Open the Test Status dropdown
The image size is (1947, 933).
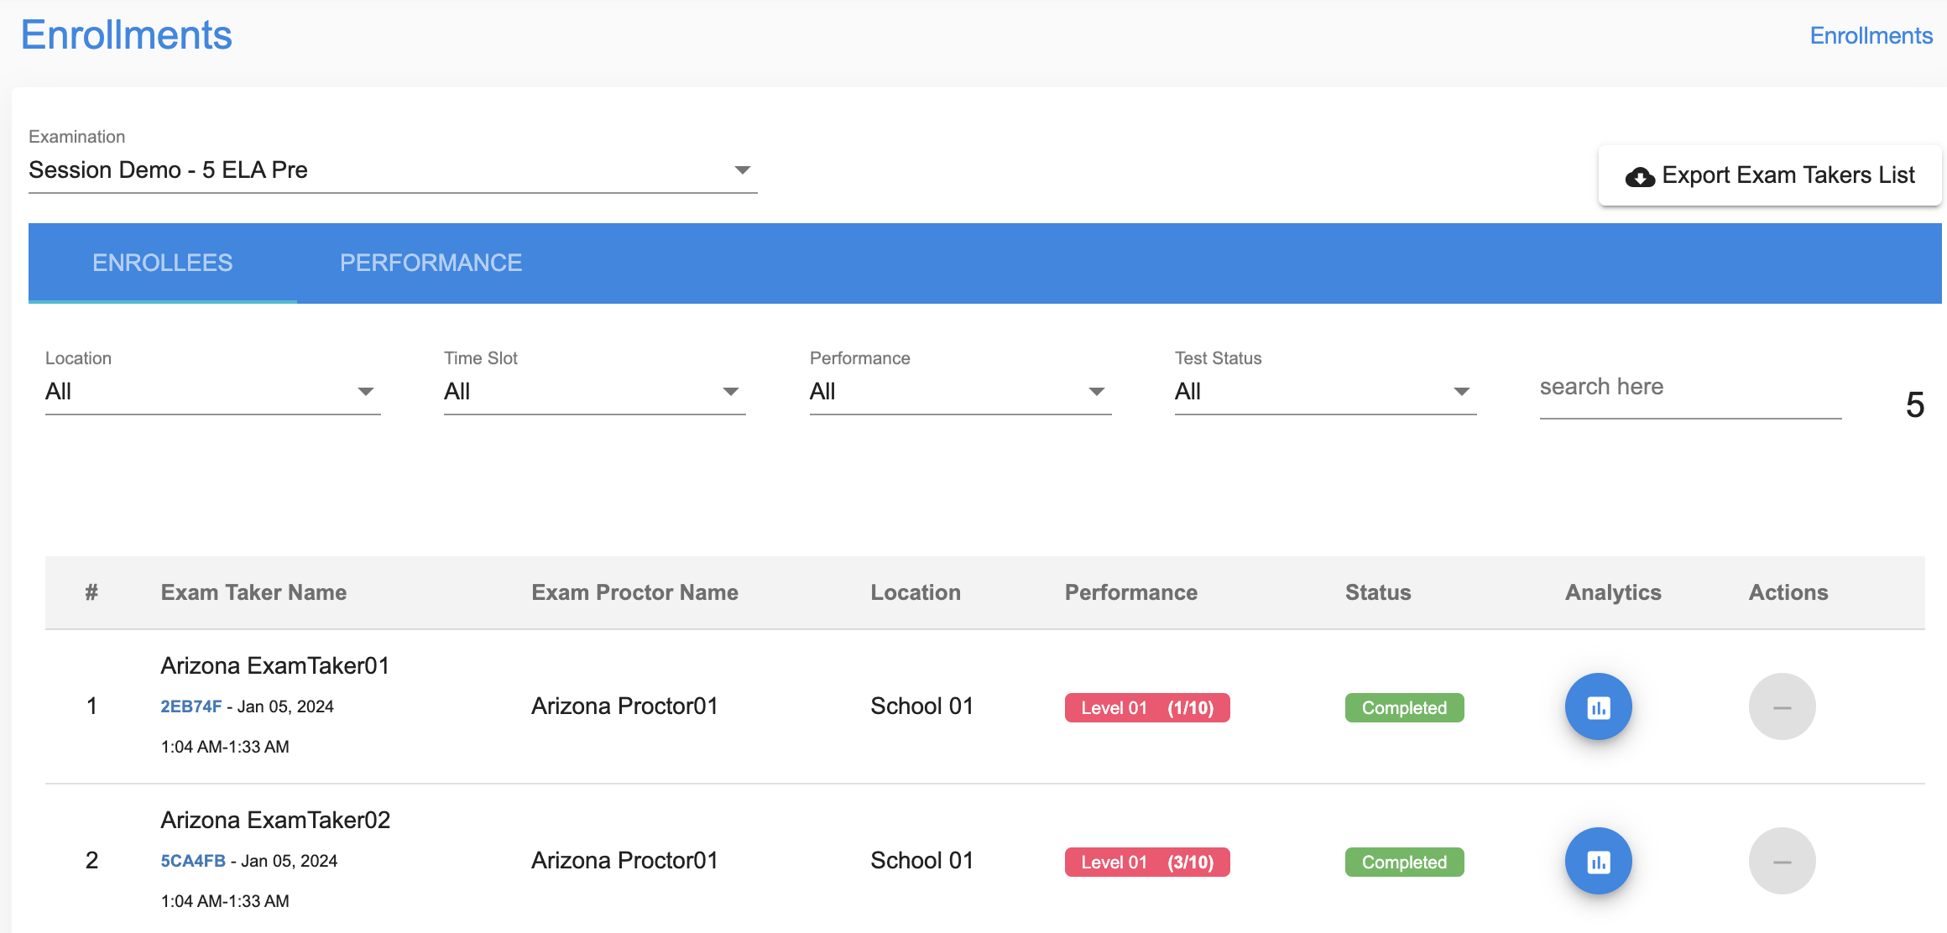[1461, 390]
